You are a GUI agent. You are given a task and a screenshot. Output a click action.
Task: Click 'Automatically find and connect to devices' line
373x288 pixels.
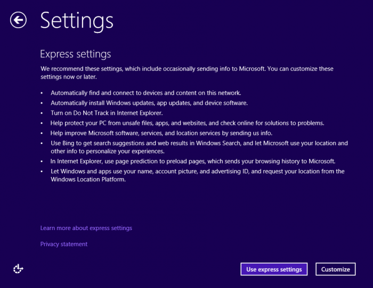pyautogui.click(x=146, y=93)
